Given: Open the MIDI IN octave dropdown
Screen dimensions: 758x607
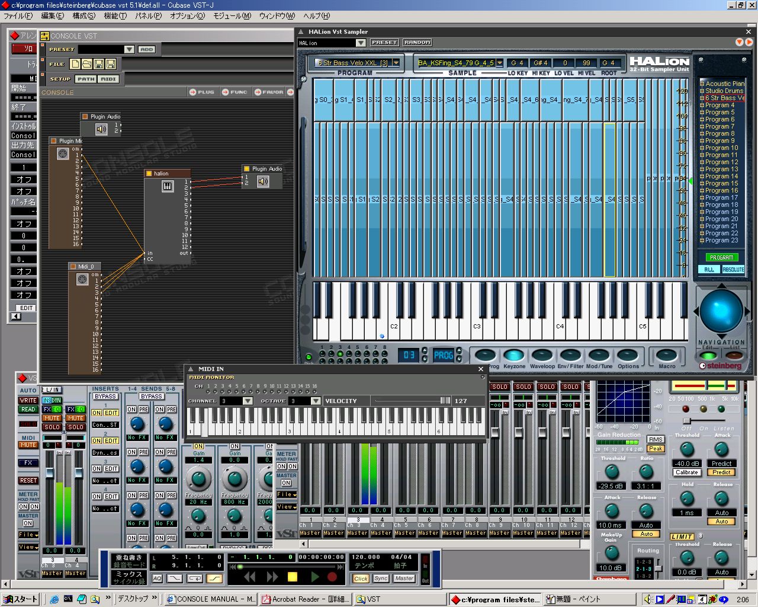Looking at the screenshot, I should tap(316, 401).
